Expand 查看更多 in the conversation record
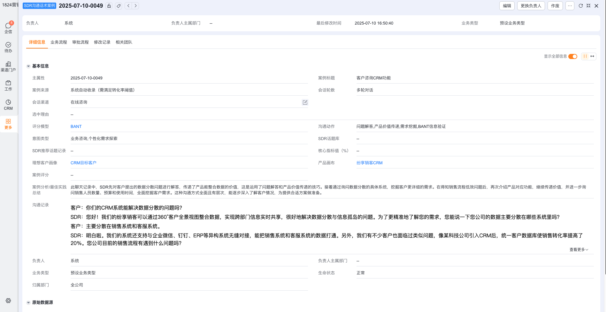The height and width of the screenshot is (312, 606). click(x=579, y=249)
